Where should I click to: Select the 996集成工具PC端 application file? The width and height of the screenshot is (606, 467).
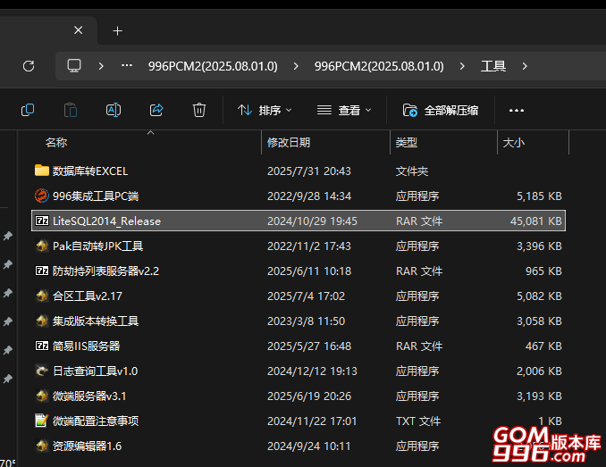[95, 196]
